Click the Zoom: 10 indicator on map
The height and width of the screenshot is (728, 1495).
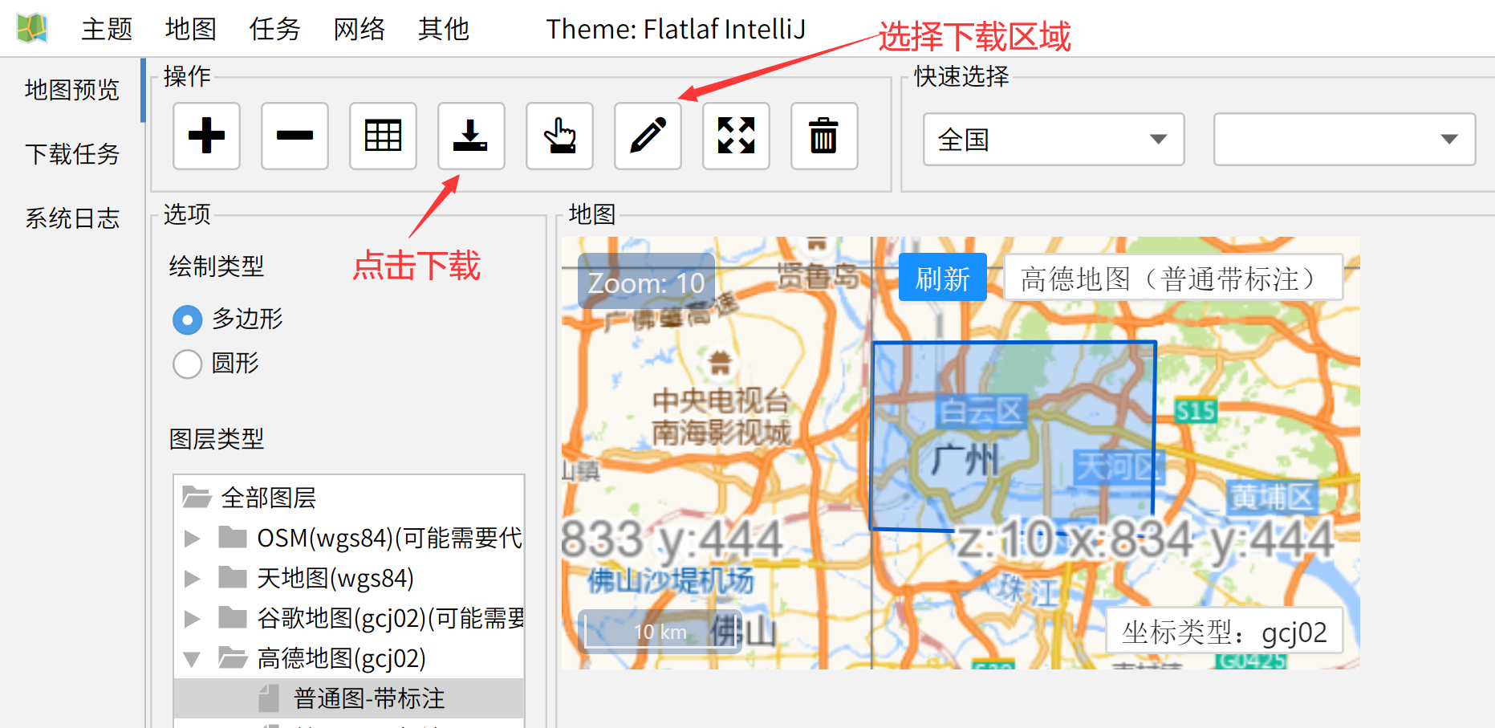(x=646, y=283)
